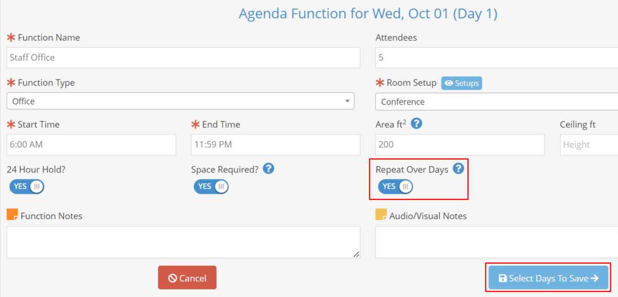The width and height of the screenshot is (618, 297).
Task: Toggle the 24 Hour Hold switch
Action: click(27, 186)
